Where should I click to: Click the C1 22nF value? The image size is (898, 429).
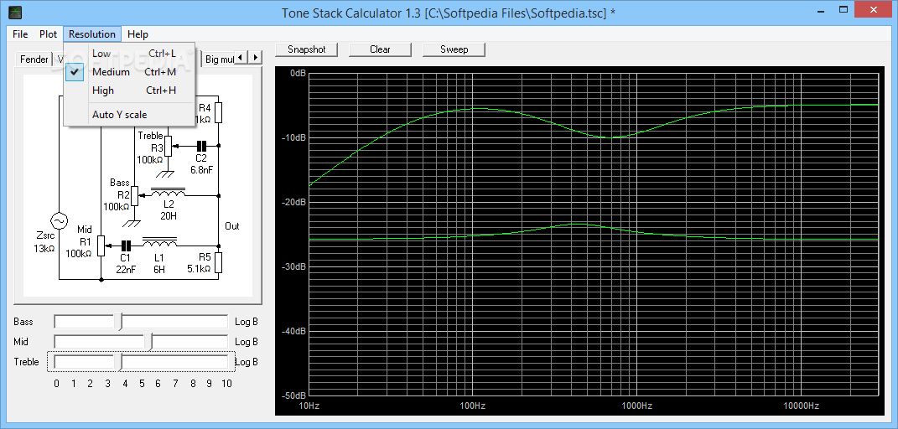126,270
